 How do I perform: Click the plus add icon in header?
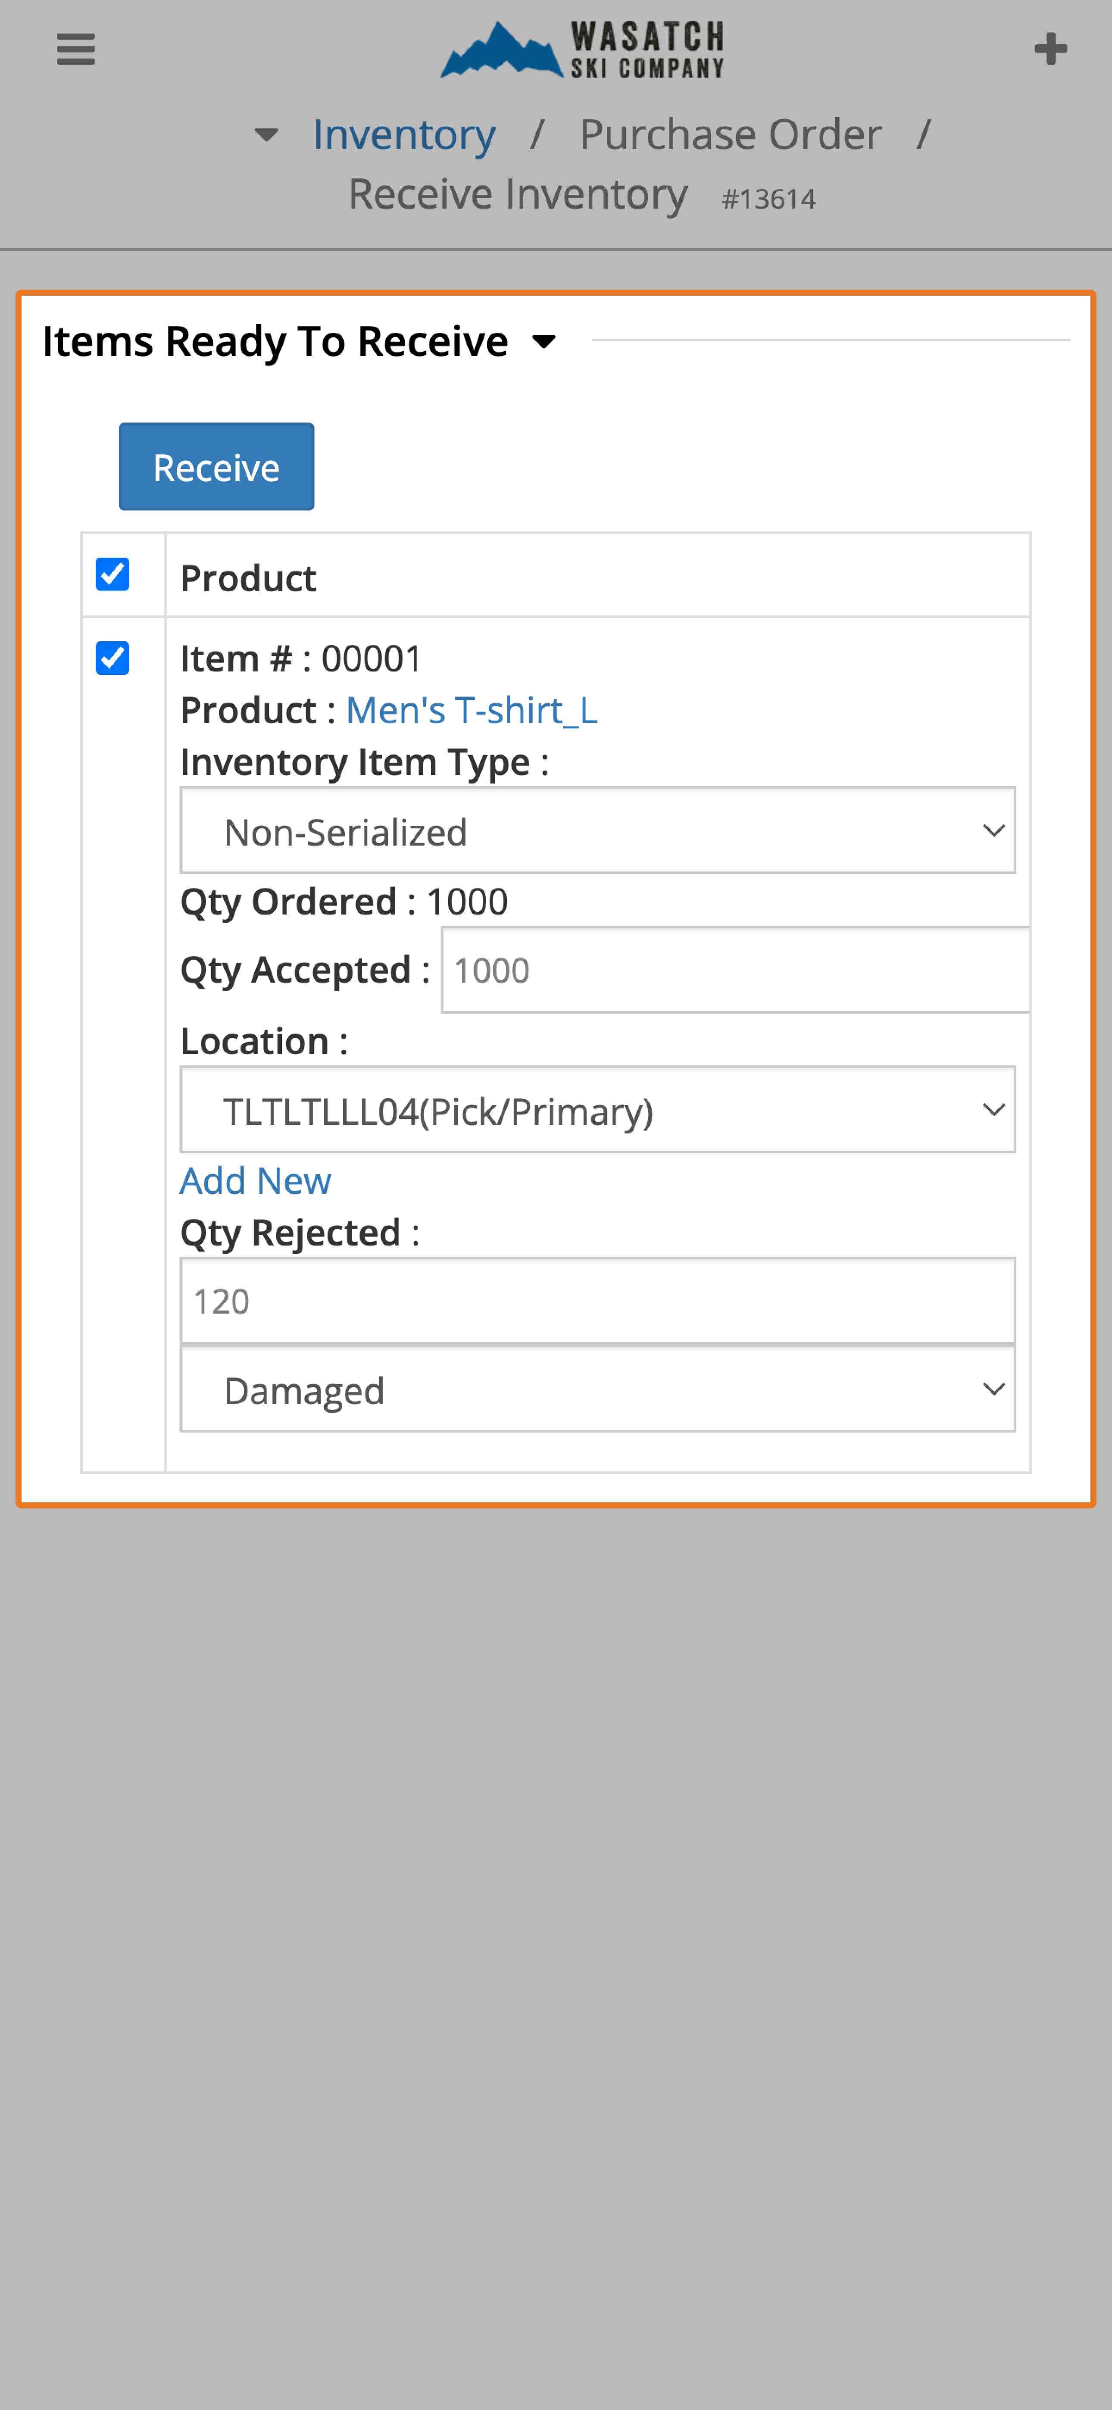coord(1050,49)
